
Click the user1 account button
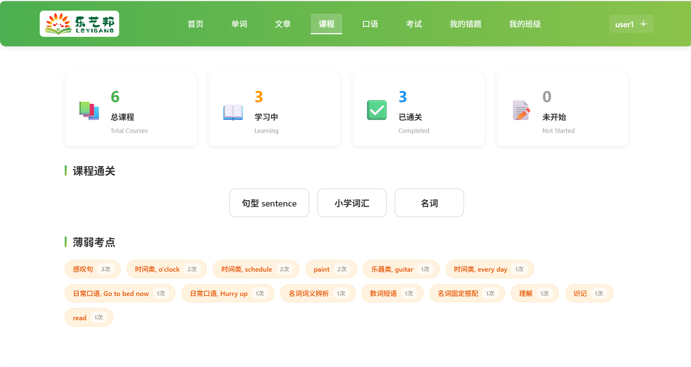631,24
